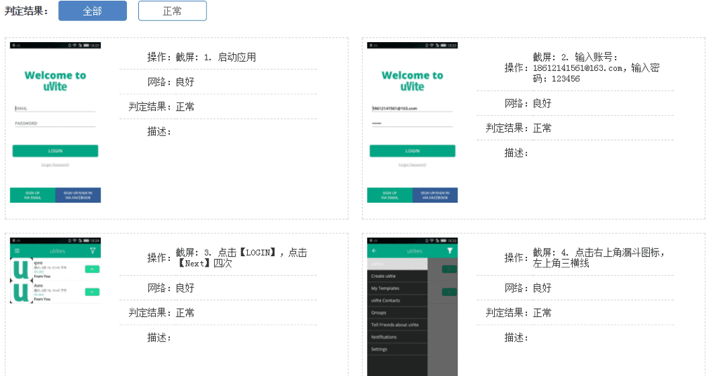Click the '描述:' label in the step 3 card
This screenshot has height=376, width=713.
[x=159, y=337]
